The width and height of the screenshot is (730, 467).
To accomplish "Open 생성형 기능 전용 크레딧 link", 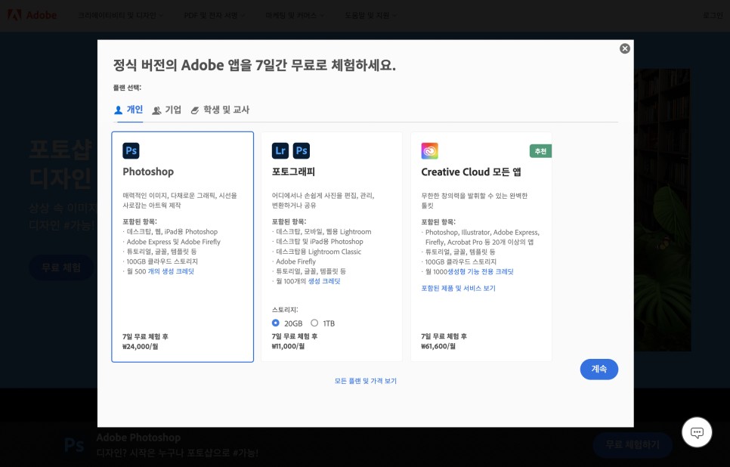I will pos(480,271).
